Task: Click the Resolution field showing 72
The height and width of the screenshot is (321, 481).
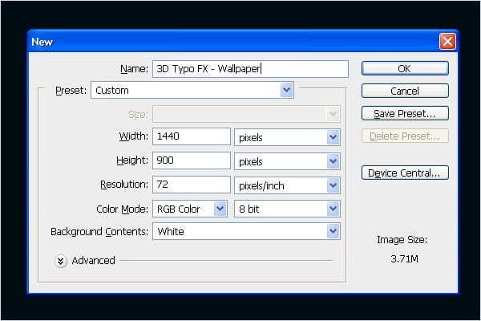Action: coord(192,185)
